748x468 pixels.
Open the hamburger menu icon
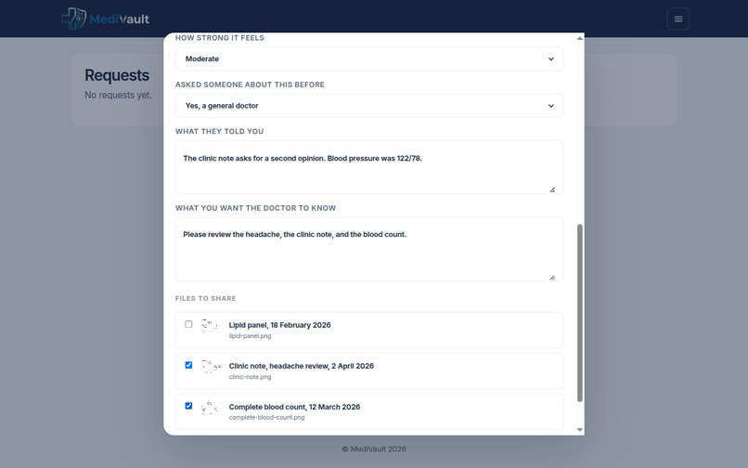677,19
